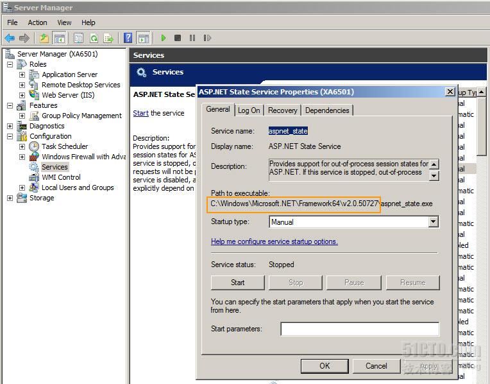
Task: Click the Task Scheduler clock icon
Action: (34, 146)
